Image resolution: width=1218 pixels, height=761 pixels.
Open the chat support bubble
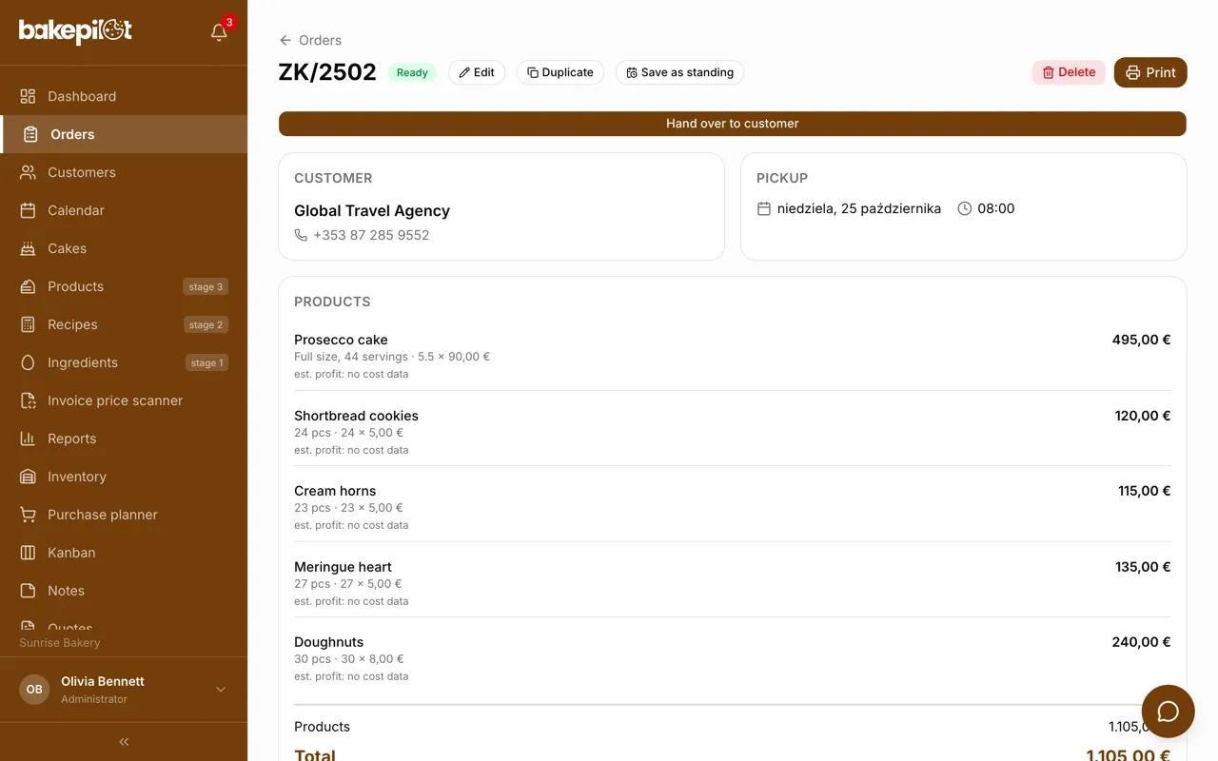1168,712
